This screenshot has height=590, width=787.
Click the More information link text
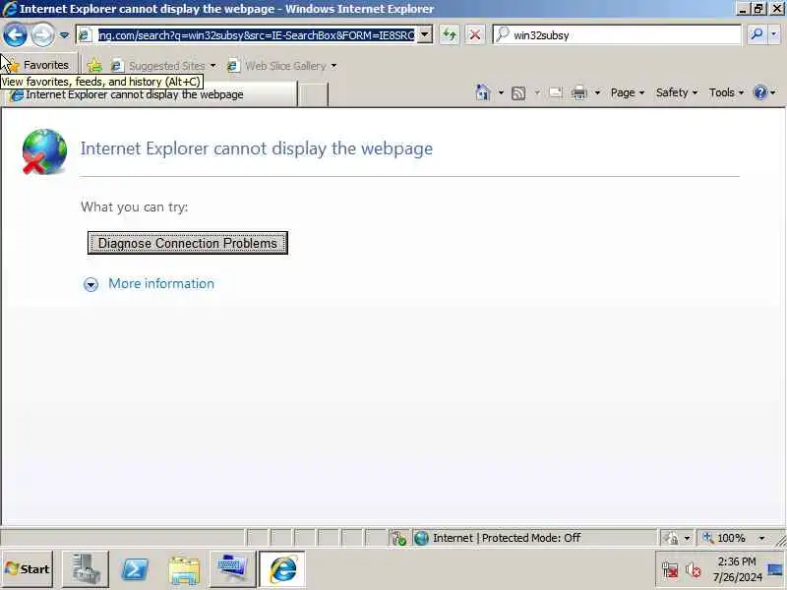(x=161, y=283)
